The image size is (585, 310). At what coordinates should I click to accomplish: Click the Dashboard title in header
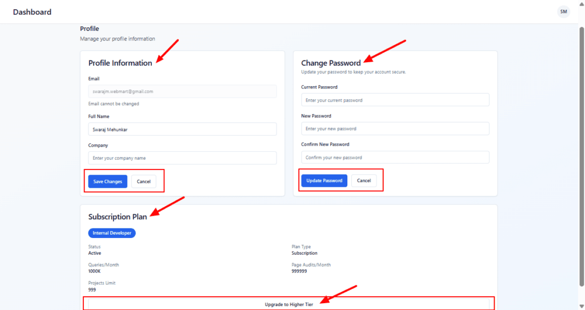[x=32, y=12]
